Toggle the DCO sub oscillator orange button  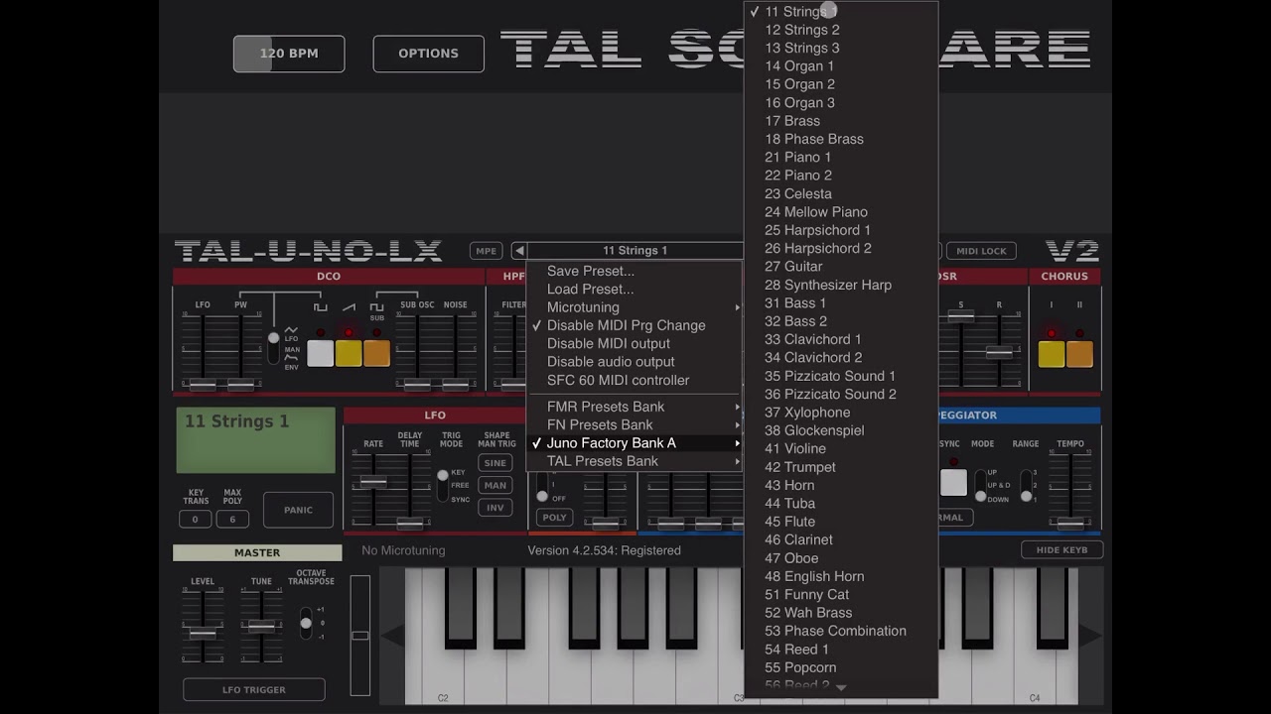coord(376,353)
